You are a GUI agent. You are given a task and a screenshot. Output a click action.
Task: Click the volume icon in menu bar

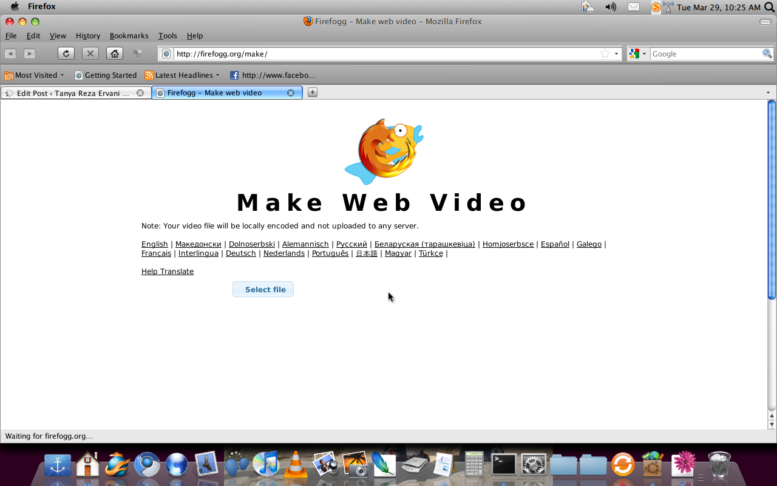[611, 7]
